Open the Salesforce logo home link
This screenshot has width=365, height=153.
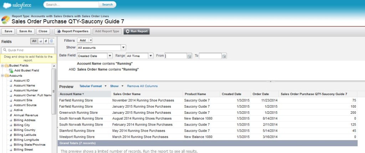[17, 5]
